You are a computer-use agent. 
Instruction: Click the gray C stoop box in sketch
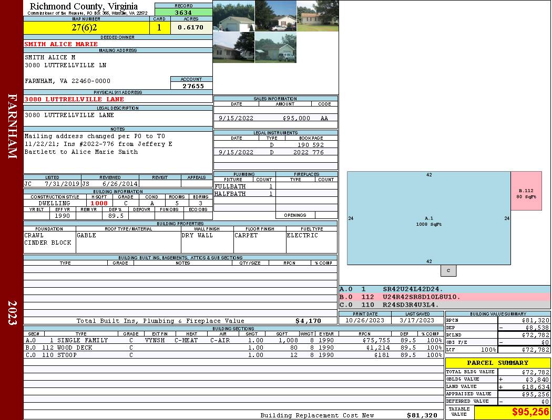(x=448, y=270)
